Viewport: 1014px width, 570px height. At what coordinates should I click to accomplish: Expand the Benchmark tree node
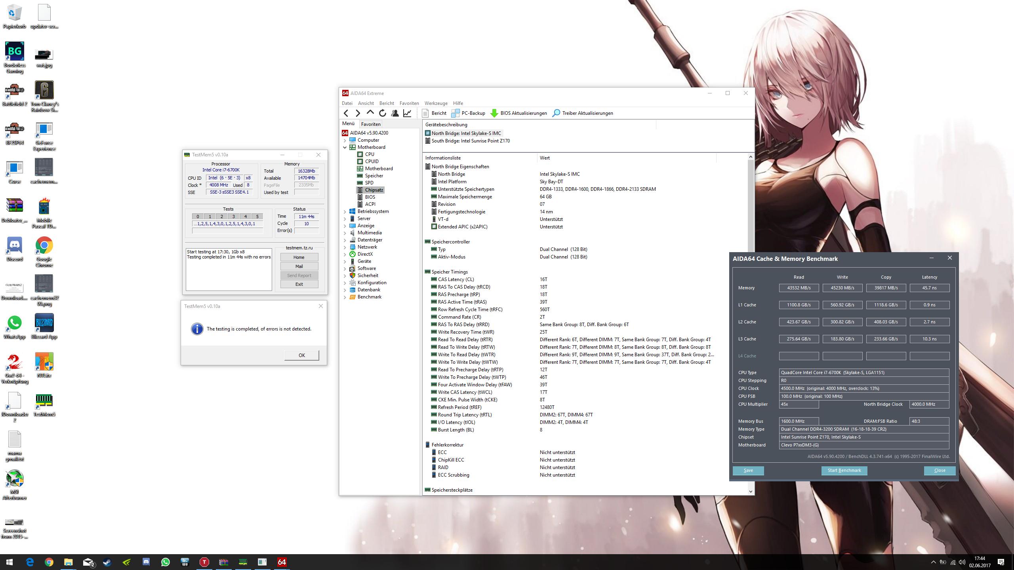[345, 297]
